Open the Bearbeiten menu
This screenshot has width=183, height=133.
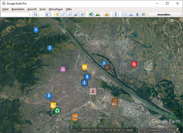point(18,9)
